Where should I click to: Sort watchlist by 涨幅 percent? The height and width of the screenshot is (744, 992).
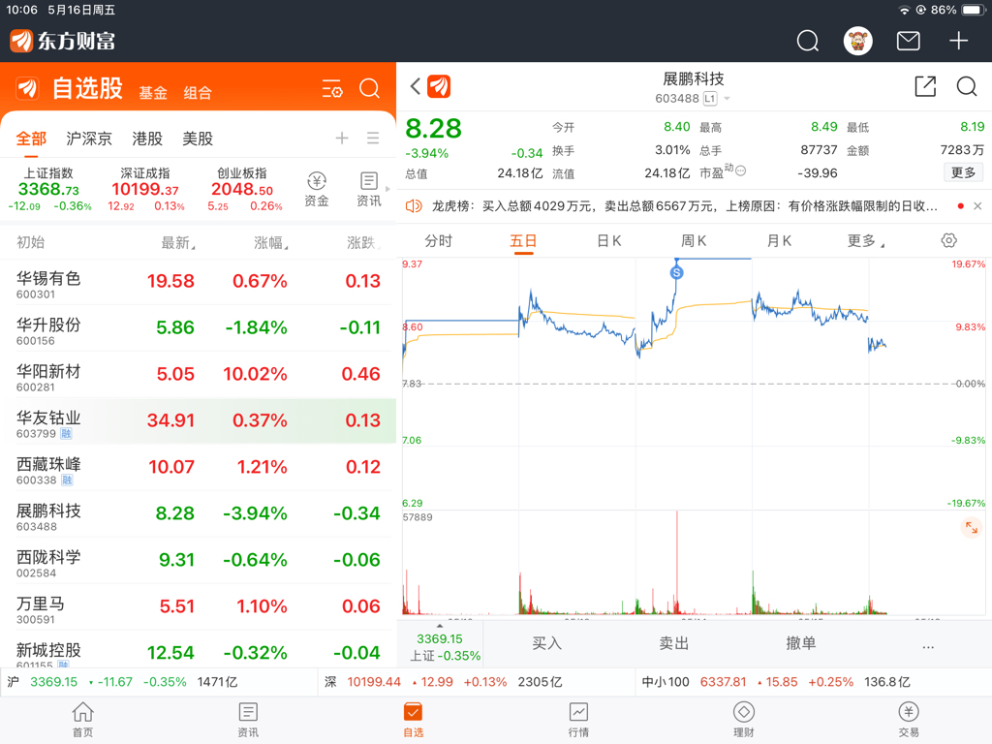(271, 243)
